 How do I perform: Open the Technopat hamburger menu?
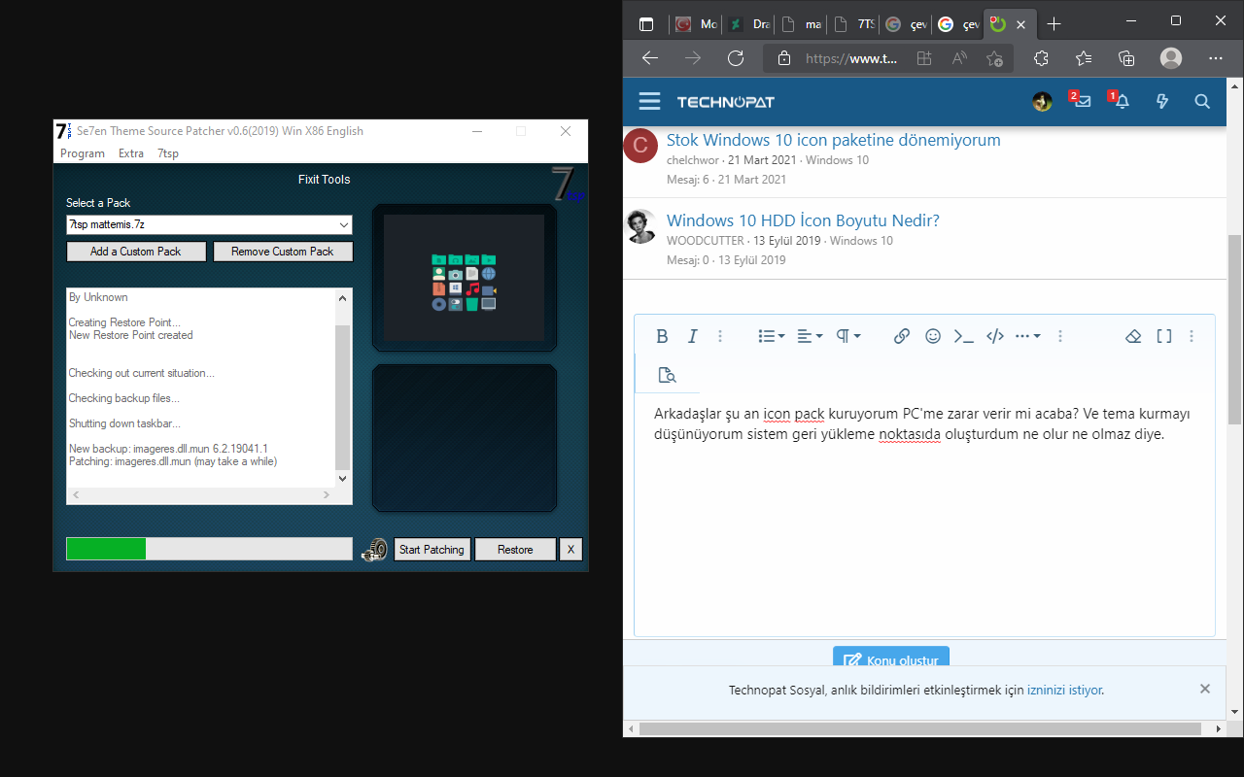pos(649,101)
